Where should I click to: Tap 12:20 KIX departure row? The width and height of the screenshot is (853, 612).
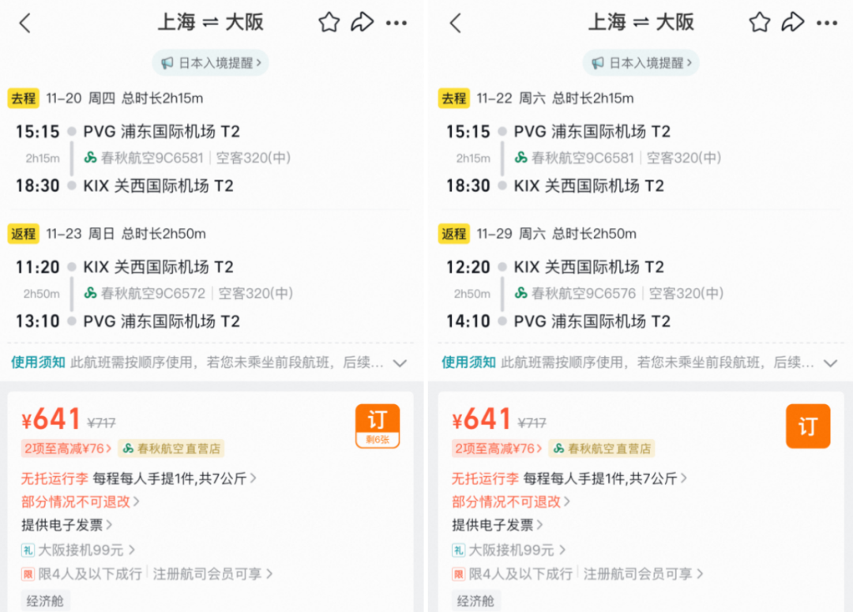click(555, 267)
